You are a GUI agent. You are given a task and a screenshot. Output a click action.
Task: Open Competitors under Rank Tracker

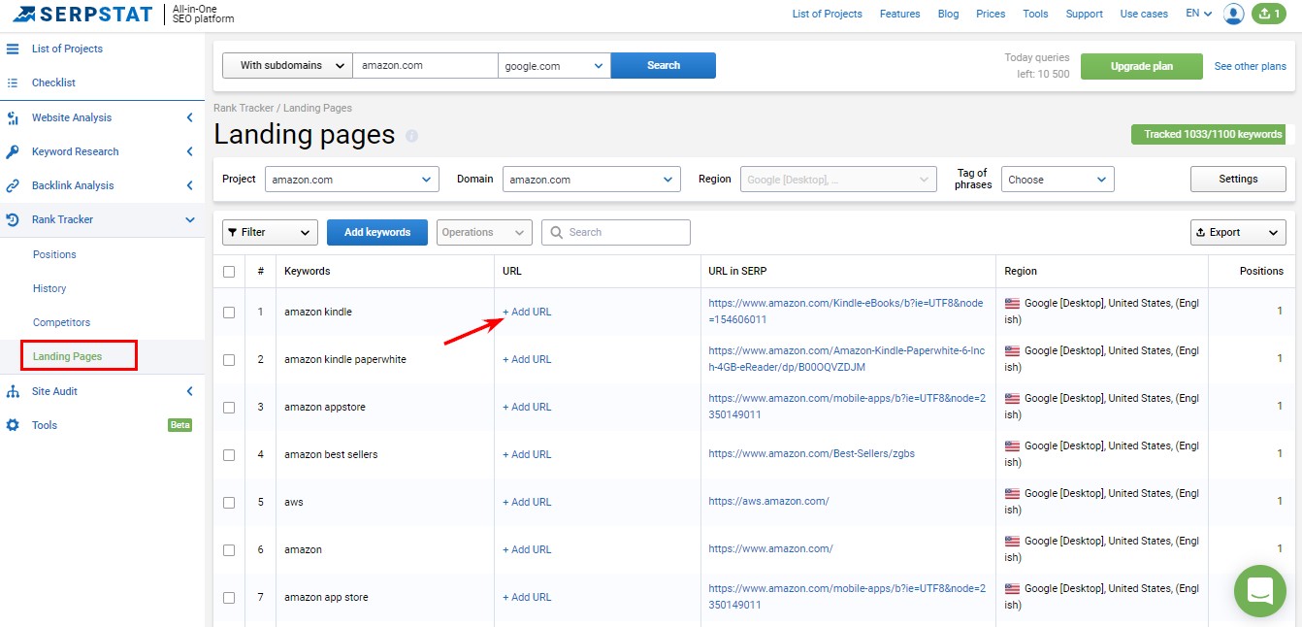click(61, 322)
